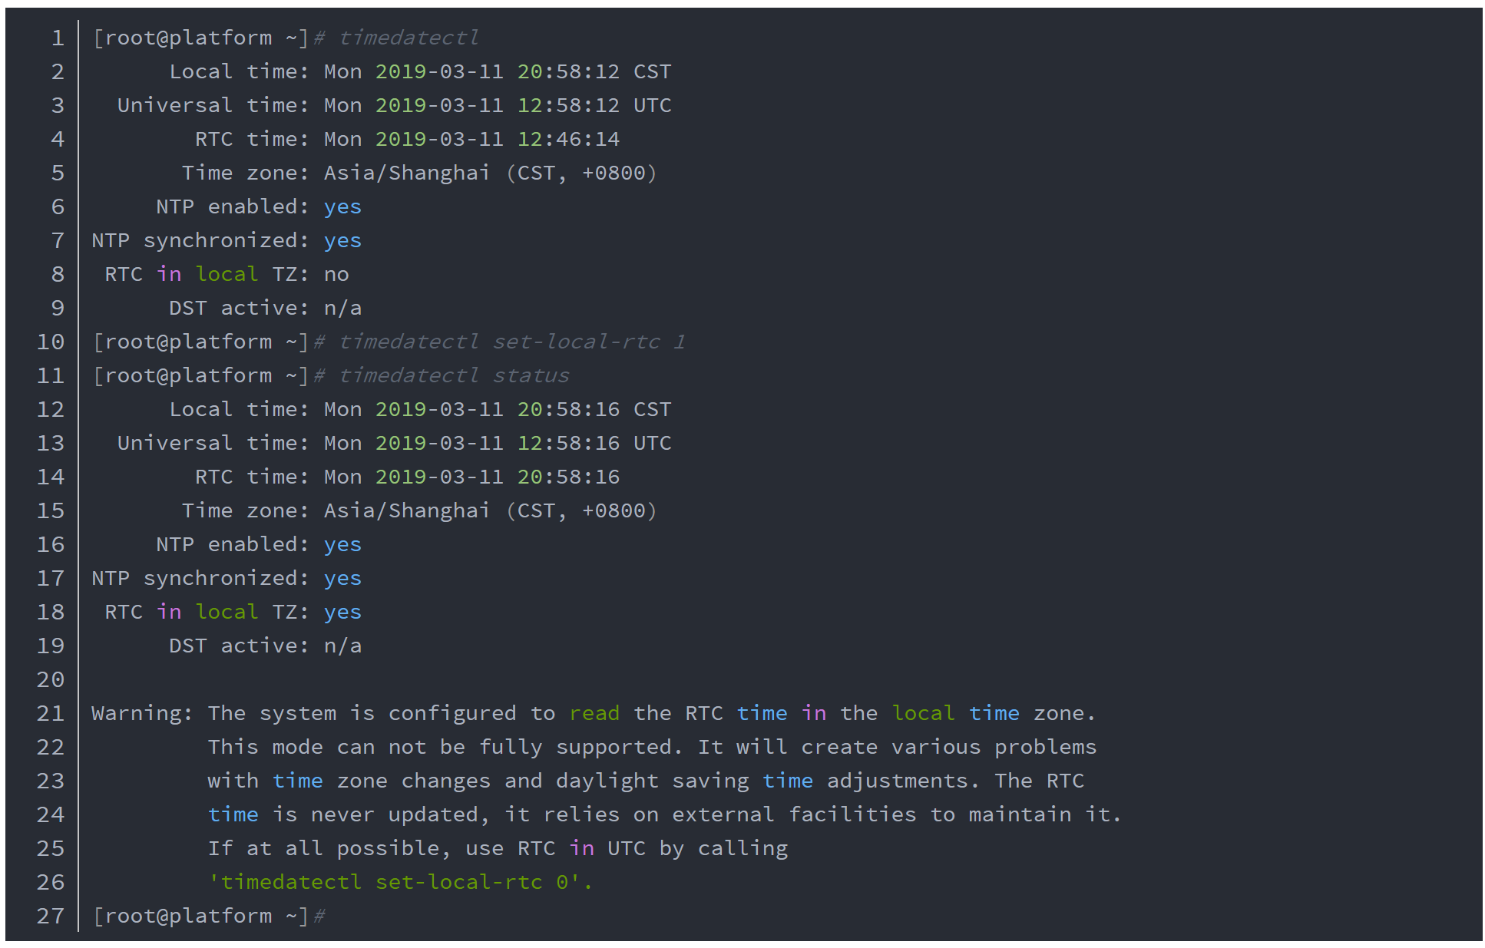The height and width of the screenshot is (948, 1485).
Task: Click the 'no' value for RTC in local TZ
Action: point(336,274)
